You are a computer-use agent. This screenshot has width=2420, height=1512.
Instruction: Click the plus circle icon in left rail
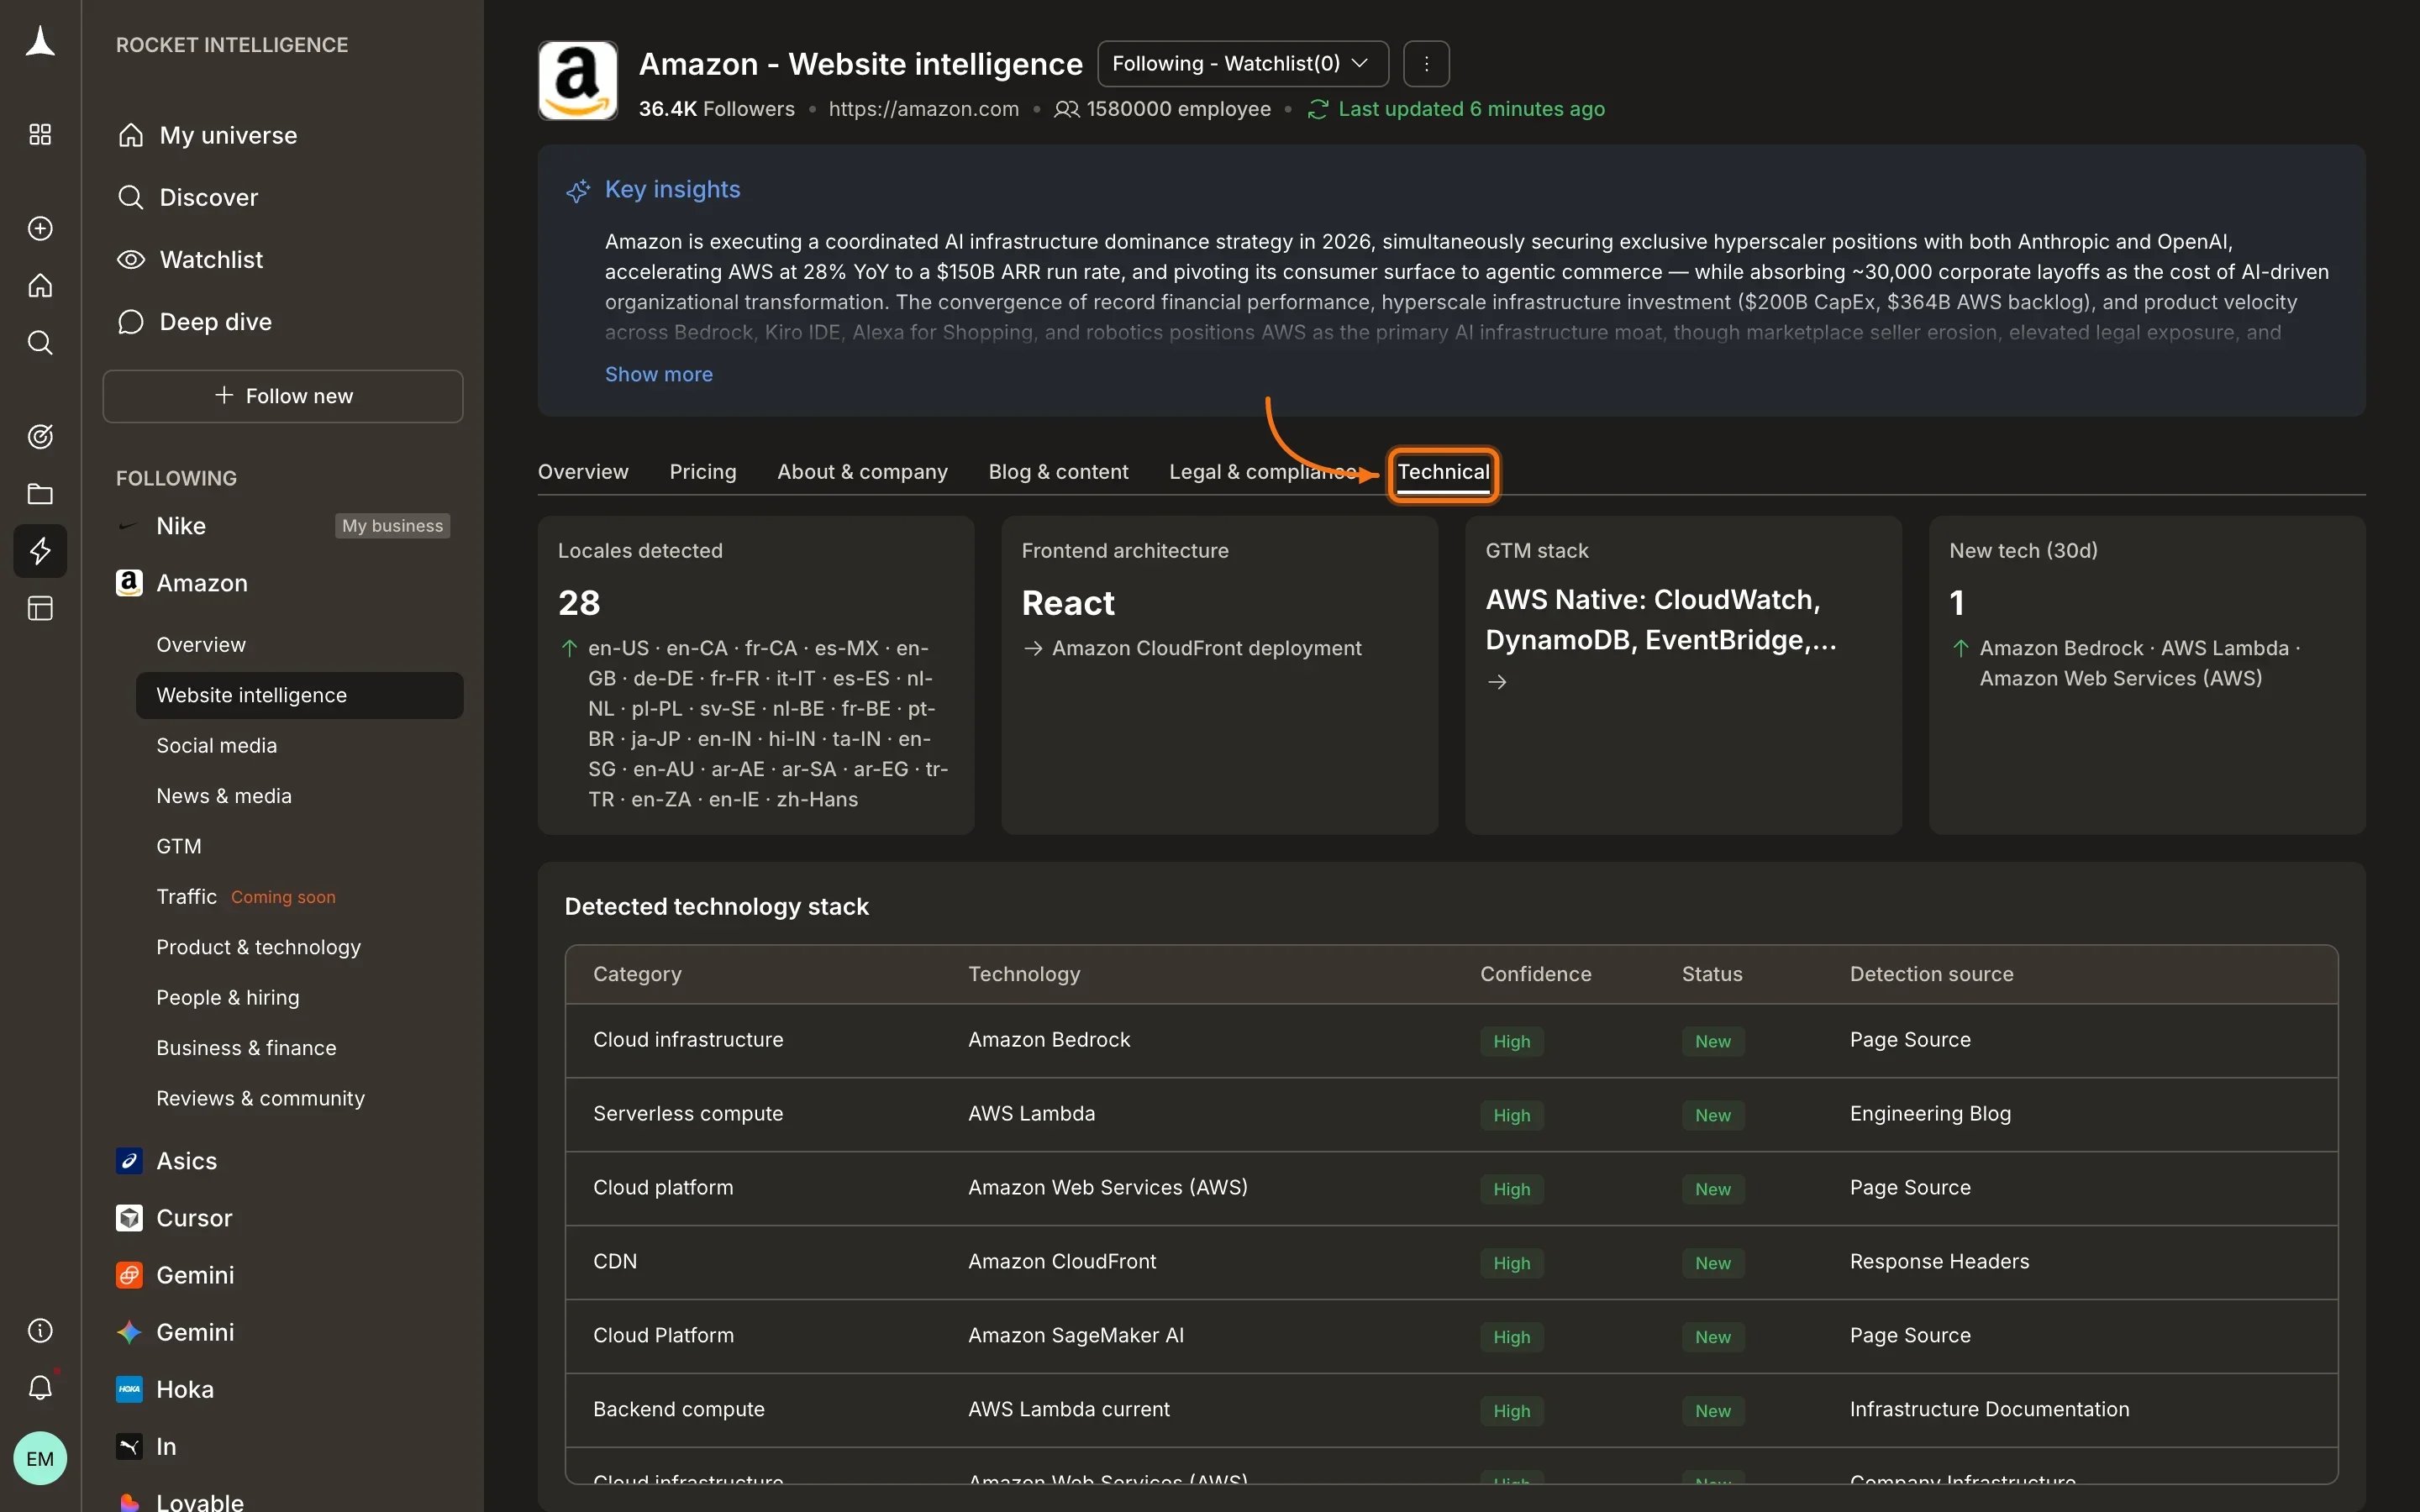(40, 228)
